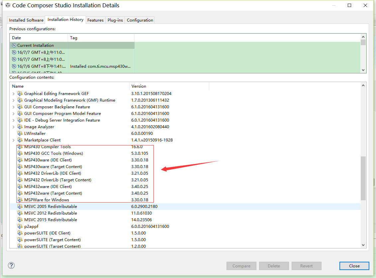
Task: Click the Marketplace Client feature icon
Action: click(x=20, y=140)
